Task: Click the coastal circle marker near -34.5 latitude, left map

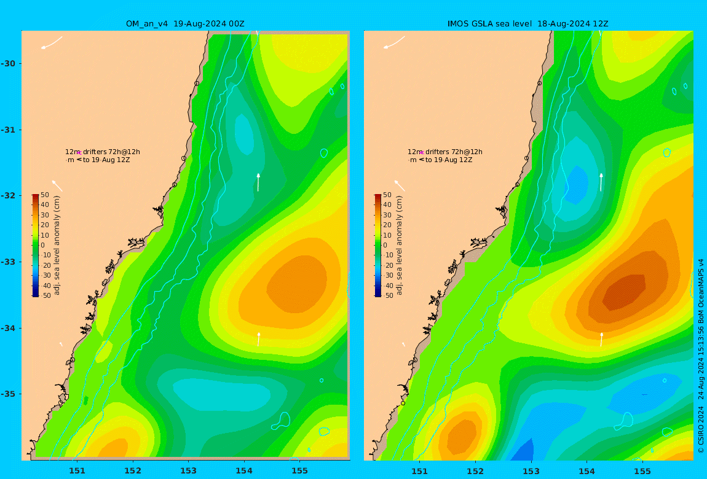Action: coord(72,360)
